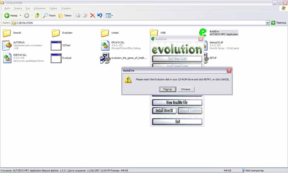
Task: Go back with the Назад arrow icon
Action: click(x=7, y=15)
